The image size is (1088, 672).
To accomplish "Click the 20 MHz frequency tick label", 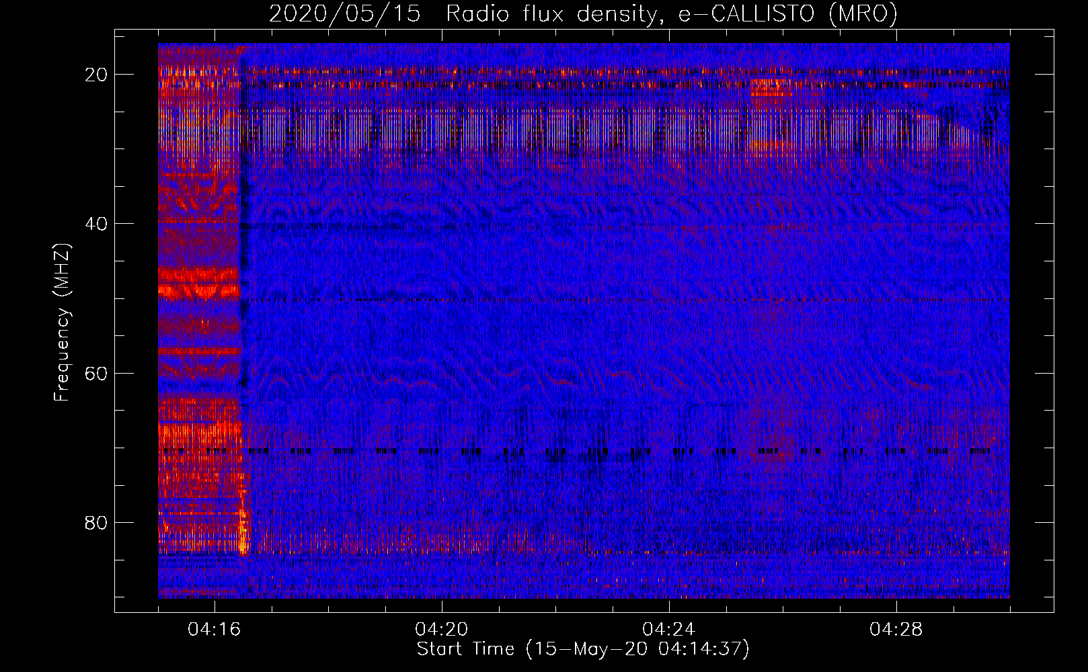I will coord(97,75).
